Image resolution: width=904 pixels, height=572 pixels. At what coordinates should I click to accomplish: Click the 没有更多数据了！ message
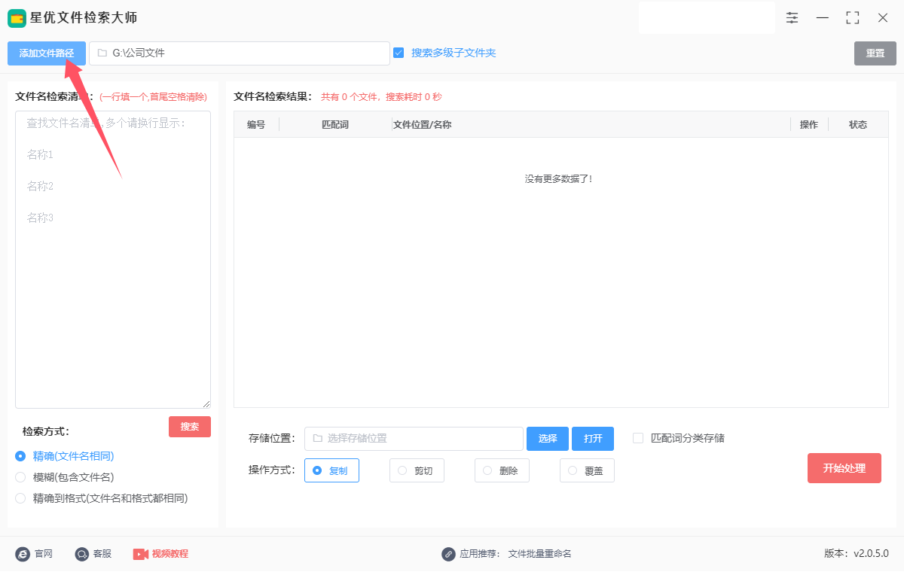click(x=559, y=179)
